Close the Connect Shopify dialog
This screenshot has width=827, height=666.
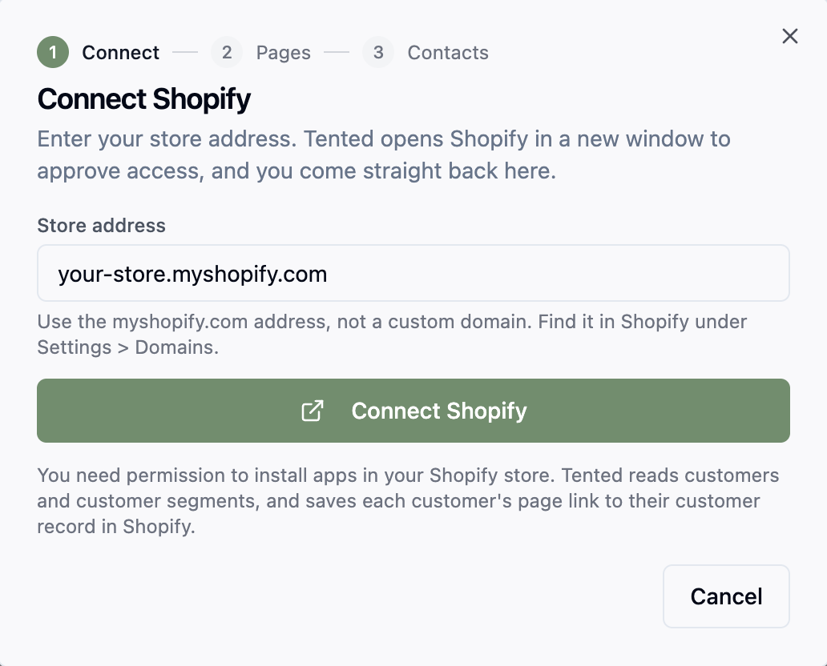tap(789, 36)
